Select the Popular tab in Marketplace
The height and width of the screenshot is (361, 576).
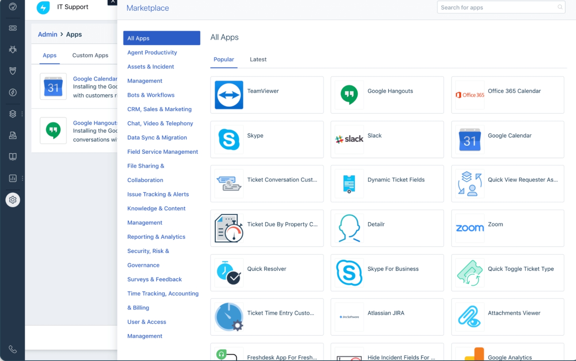coord(224,60)
